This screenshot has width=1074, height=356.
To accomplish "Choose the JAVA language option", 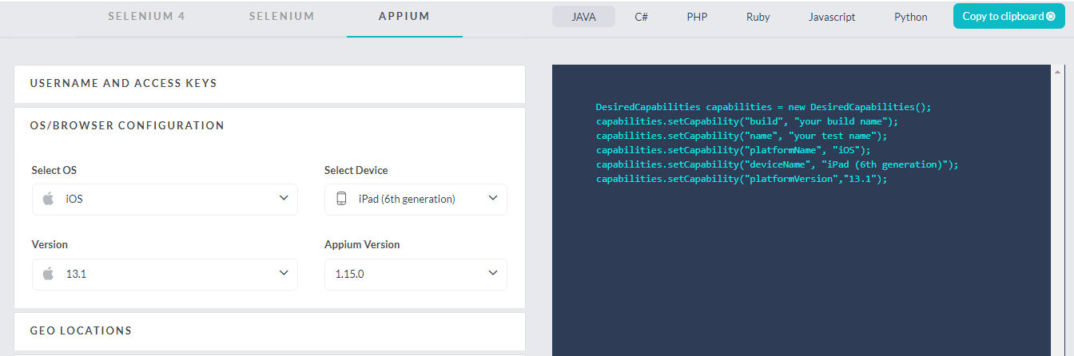I will (583, 17).
